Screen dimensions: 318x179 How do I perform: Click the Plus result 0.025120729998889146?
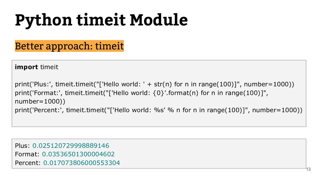pyautogui.click(x=71, y=145)
